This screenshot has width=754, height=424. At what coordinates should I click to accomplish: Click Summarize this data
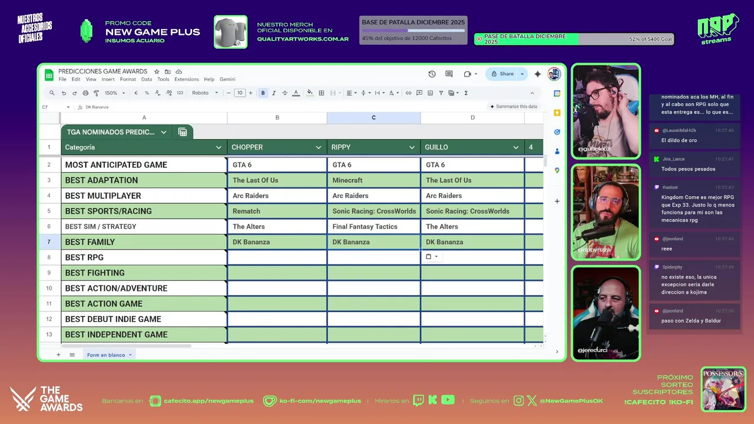(x=513, y=107)
